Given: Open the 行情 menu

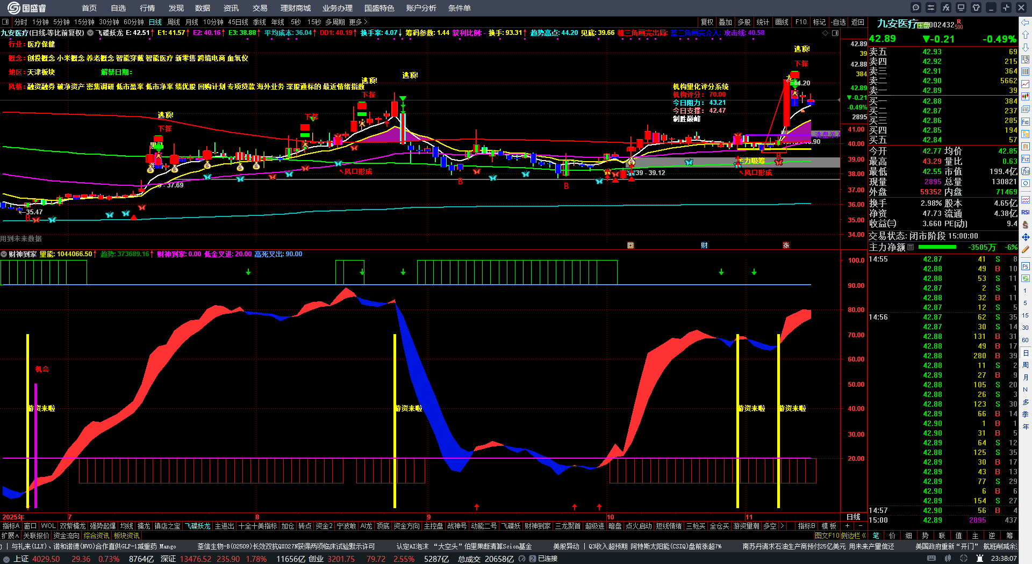Looking at the screenshot, I should point(147,8).
